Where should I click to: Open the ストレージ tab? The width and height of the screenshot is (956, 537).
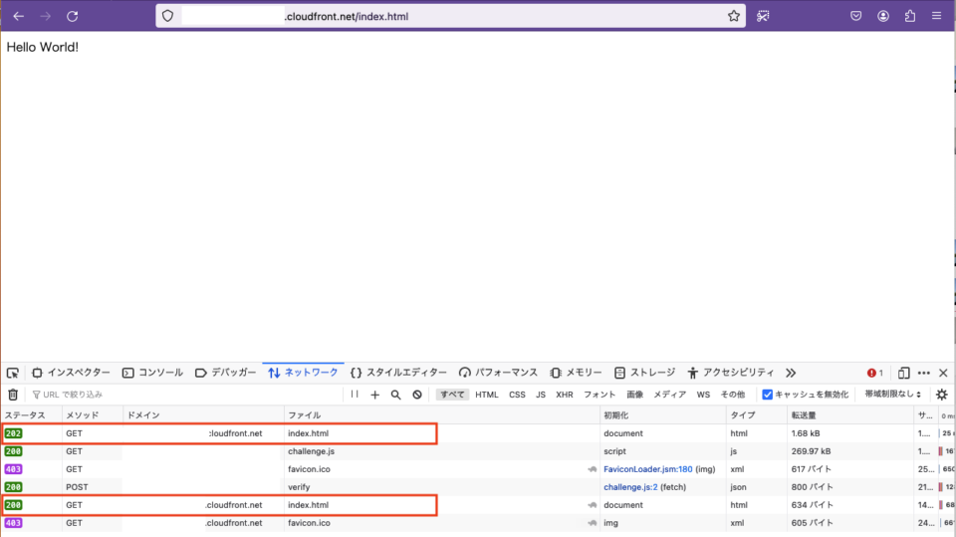coord(644,373)
